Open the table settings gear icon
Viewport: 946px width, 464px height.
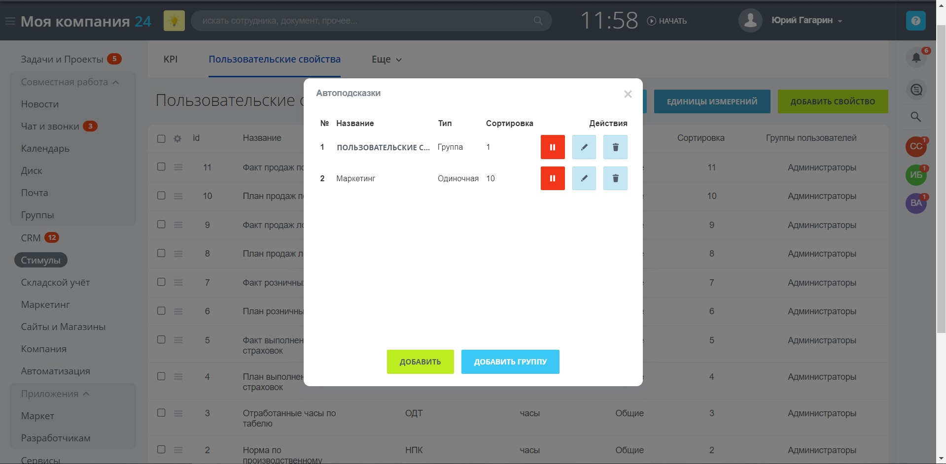[177, 139]
